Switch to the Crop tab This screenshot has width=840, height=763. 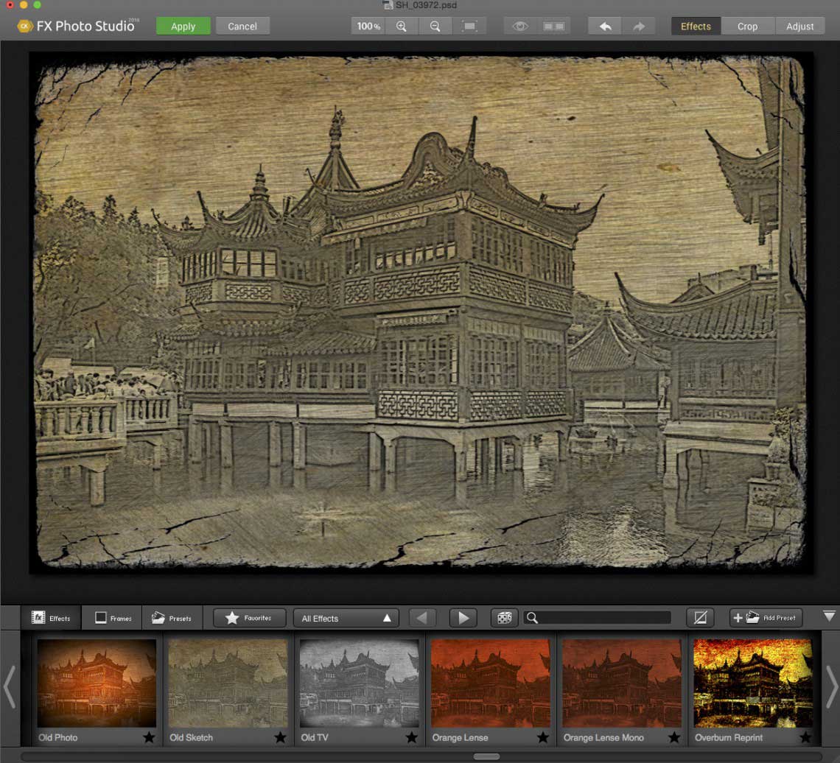point(747,27)
